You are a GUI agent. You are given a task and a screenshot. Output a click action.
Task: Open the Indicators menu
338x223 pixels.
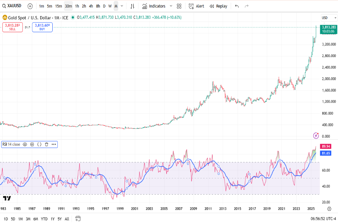pyautogui.click(x=154, y=6)
